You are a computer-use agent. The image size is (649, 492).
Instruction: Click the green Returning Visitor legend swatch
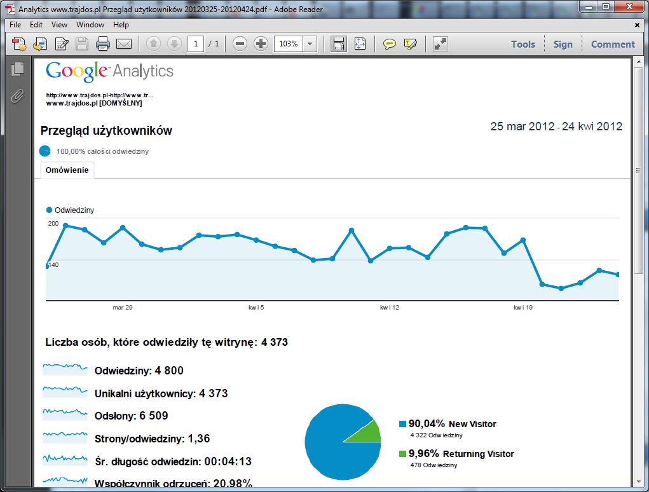pos(402,454)
